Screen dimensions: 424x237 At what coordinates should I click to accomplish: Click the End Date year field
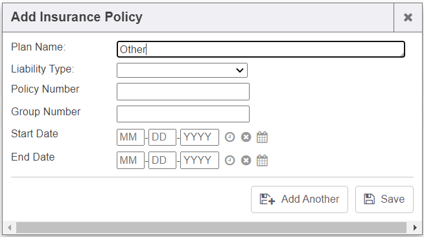tap(200, 161)
